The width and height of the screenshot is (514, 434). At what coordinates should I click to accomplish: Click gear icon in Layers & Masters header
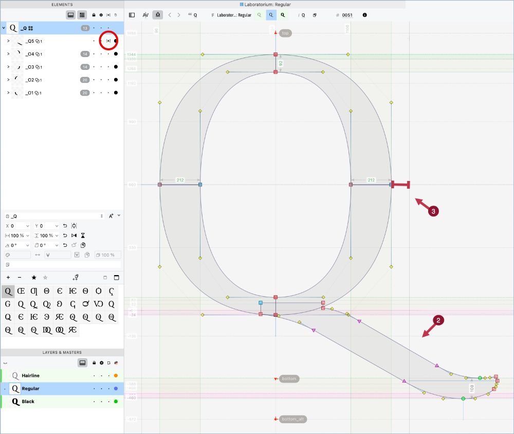click(102, 363)
